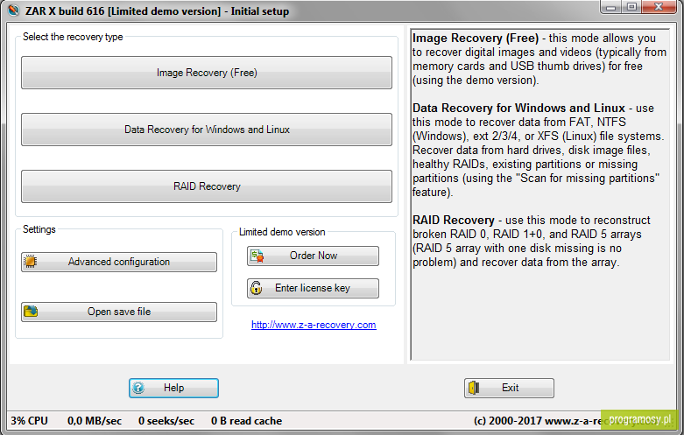The width and height of the screenshot is (684, 435).
Task: Click the Exit button
Action: pos(509,388)
